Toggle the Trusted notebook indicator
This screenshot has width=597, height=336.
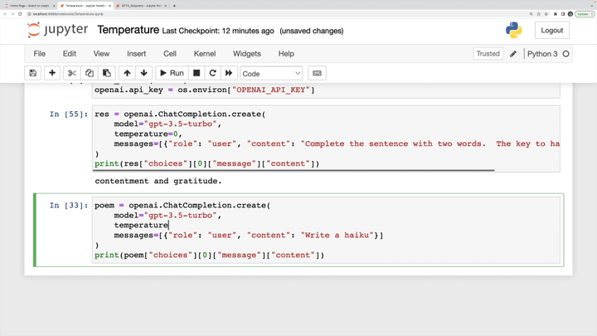click(x=488, y=54)
